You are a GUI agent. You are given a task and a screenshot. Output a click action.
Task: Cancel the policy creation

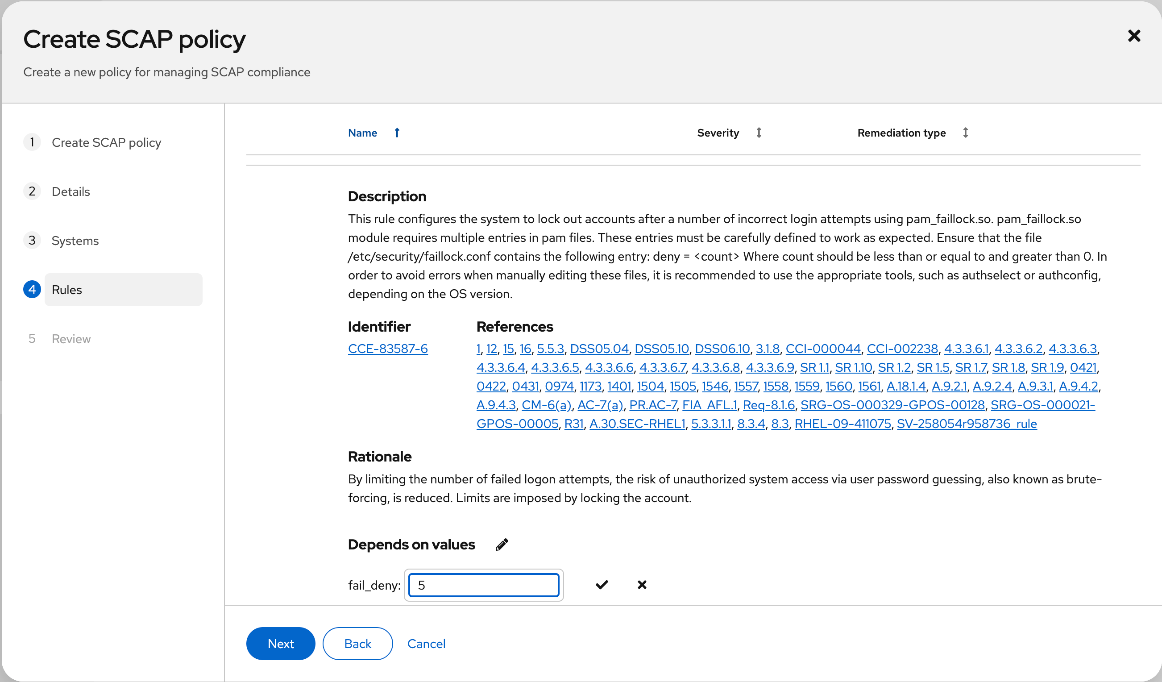click(x=426, y=644)
